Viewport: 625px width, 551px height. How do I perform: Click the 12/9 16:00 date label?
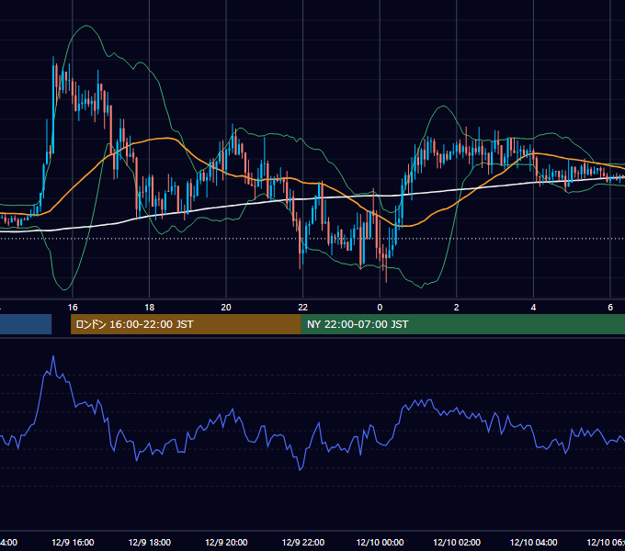pos(73,542)
